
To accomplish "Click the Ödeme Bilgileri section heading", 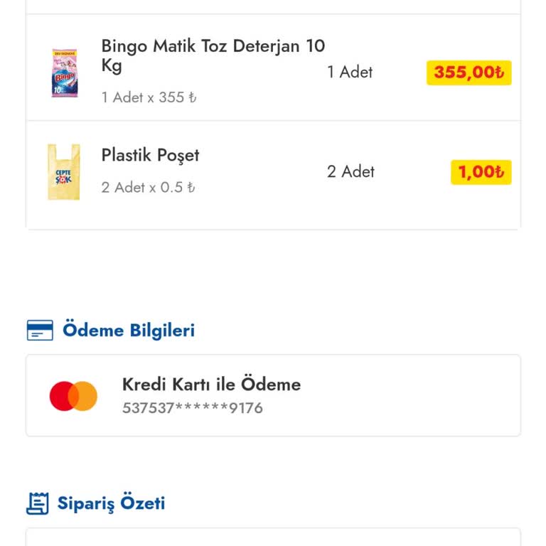I will pyautogui.click(x=129, y=331).
